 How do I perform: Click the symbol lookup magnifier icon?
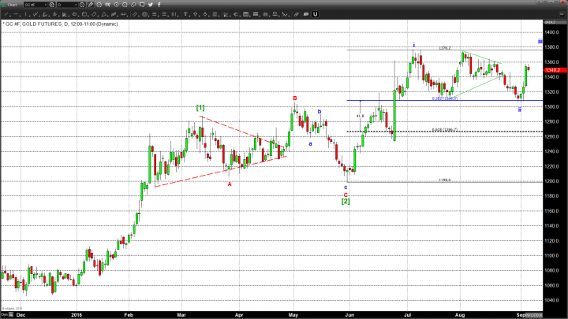pos(52,5)
